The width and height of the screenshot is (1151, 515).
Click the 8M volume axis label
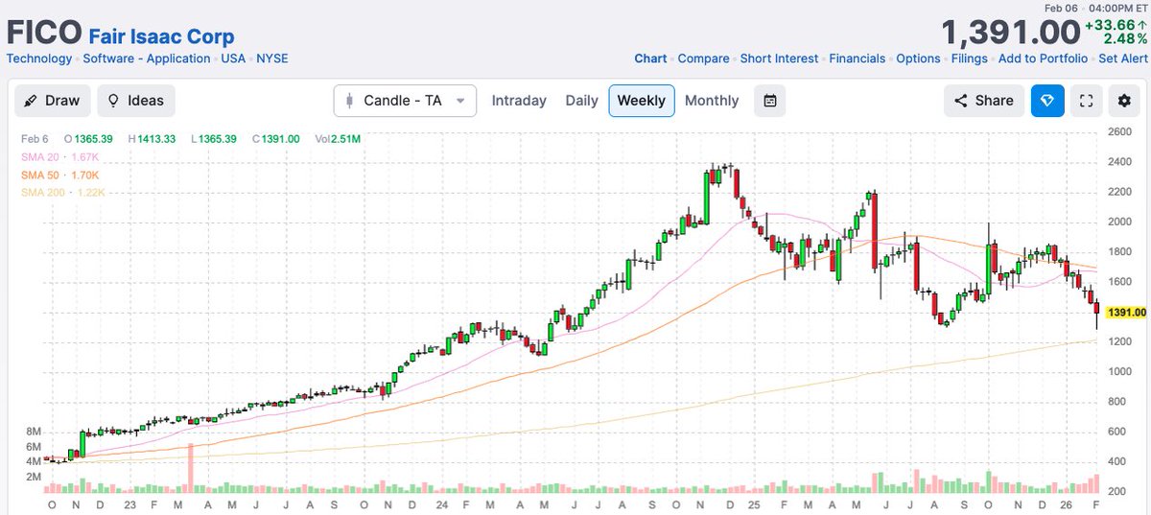tap(34, 432)
